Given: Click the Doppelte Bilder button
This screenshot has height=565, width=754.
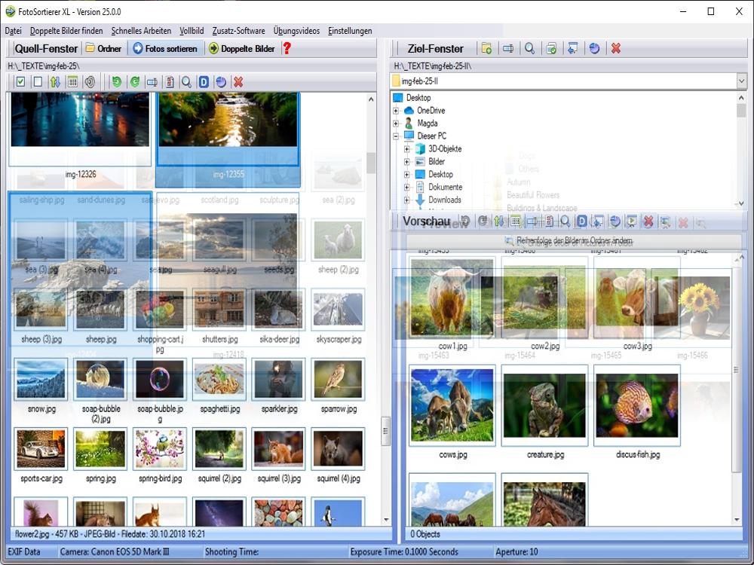Looking at the screenshot, I should point(241,49).
